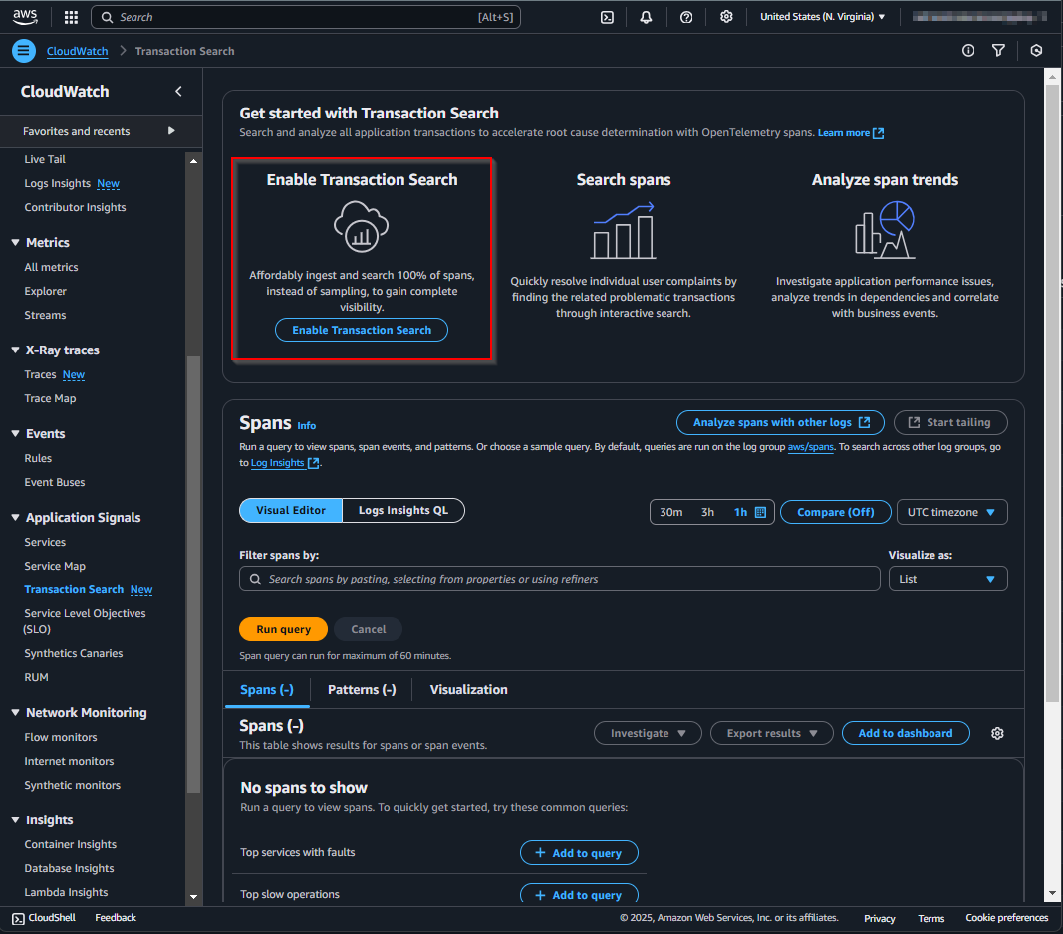Image resolution: width=1063 pixels, height=934 pixels.
Task: Click the Enable Transaction Search button
Action: point(361,330)
